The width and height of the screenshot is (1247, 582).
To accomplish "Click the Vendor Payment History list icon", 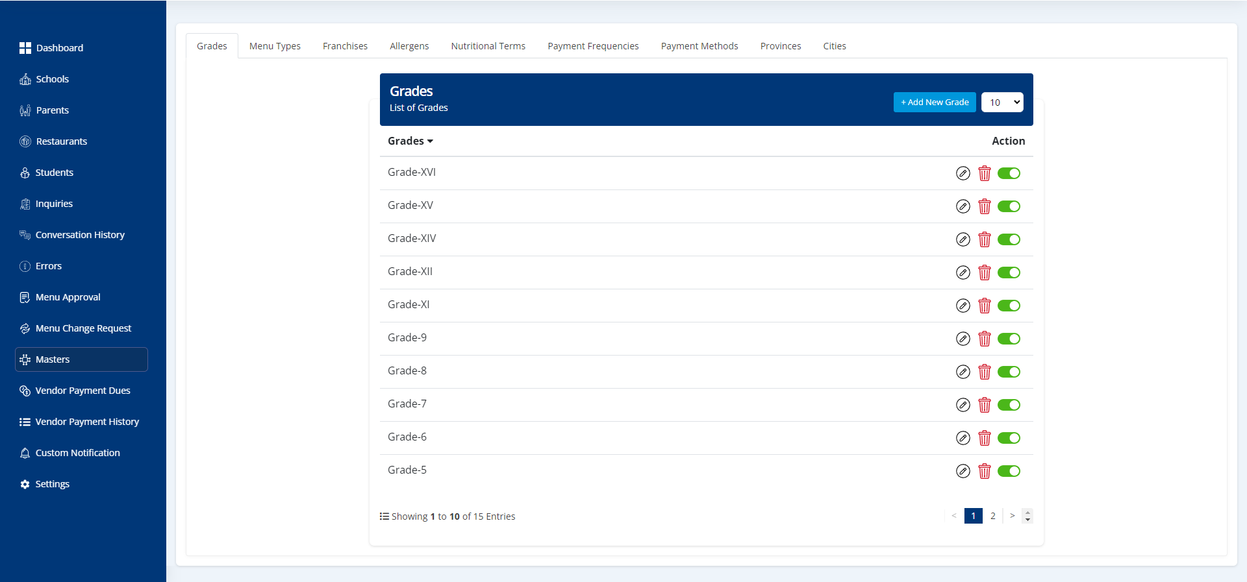I will click(x=25, y=422).
